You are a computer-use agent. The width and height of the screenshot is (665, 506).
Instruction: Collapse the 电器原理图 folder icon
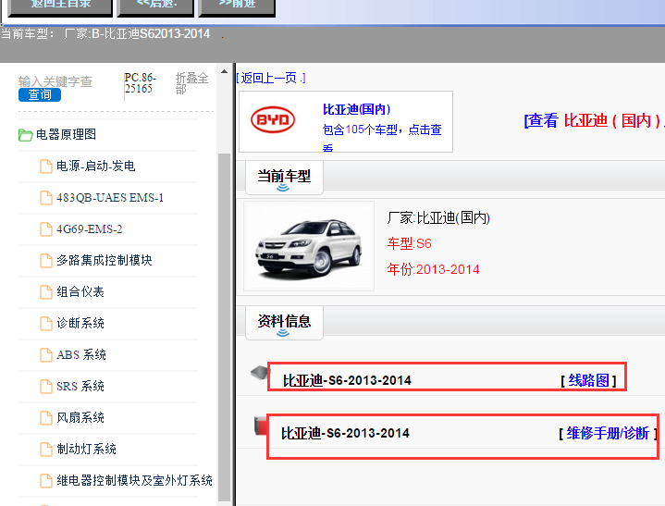pyautogui.click(x=26, y=135)
